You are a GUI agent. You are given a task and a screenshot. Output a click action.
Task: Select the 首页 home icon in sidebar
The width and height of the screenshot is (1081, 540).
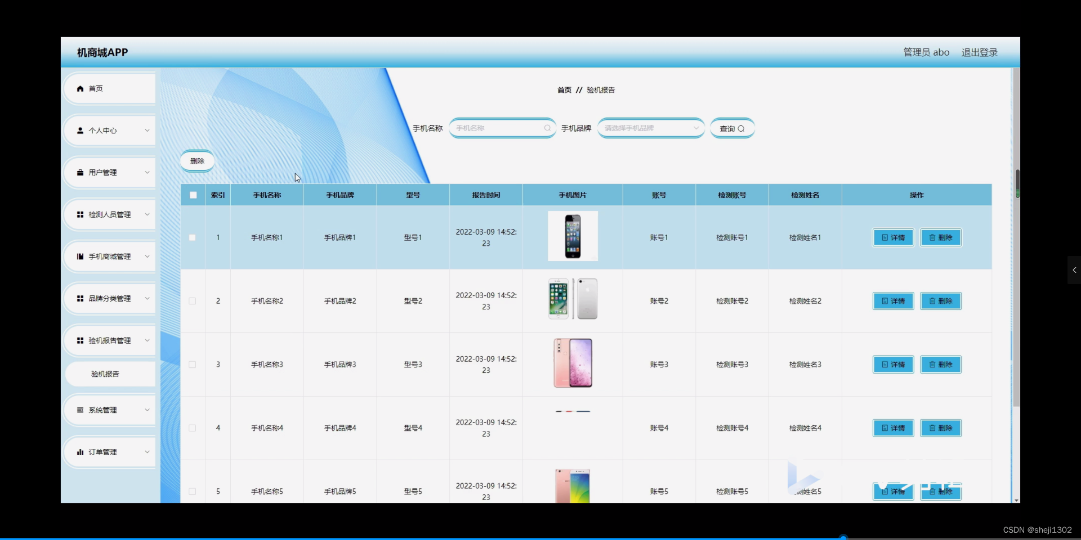coord(80,88)
